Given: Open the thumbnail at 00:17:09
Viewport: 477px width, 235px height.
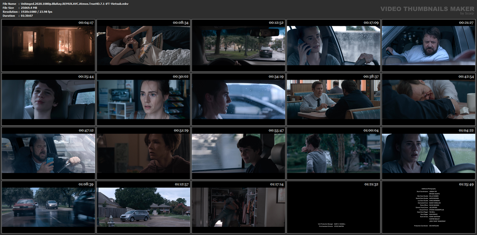Looking at the screenshot, I should pos(334,45).
